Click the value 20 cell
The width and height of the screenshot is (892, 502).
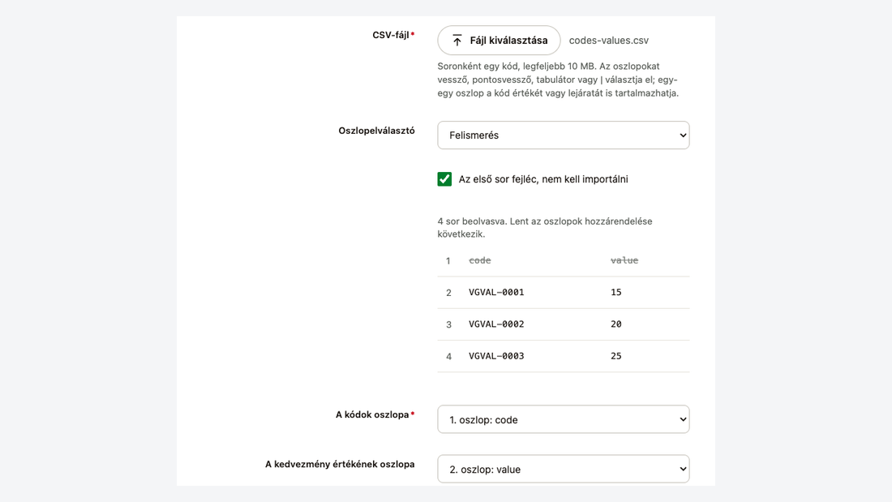pos(616,324)
